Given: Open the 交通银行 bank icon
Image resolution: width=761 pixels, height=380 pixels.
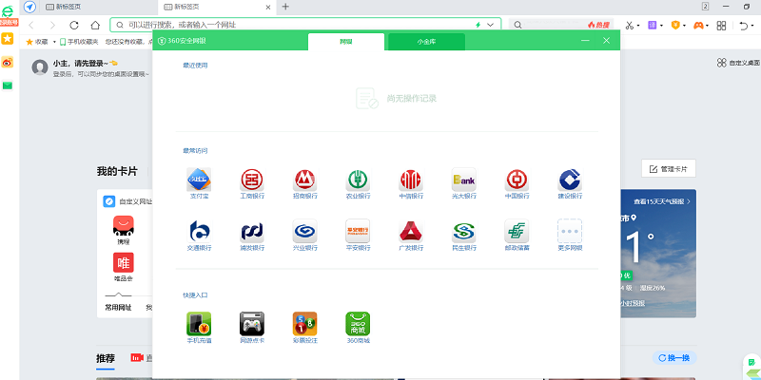Looking at the screenshot, I should click(199, 231).
